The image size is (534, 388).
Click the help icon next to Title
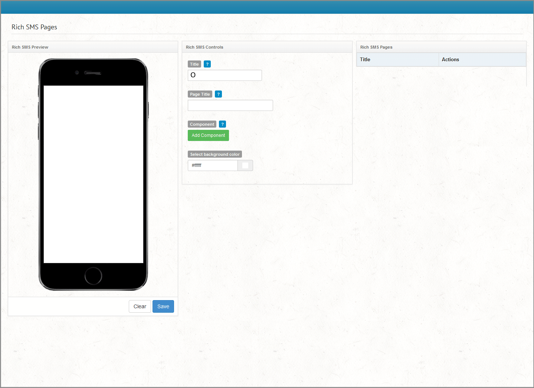click(x=207, y=64)
